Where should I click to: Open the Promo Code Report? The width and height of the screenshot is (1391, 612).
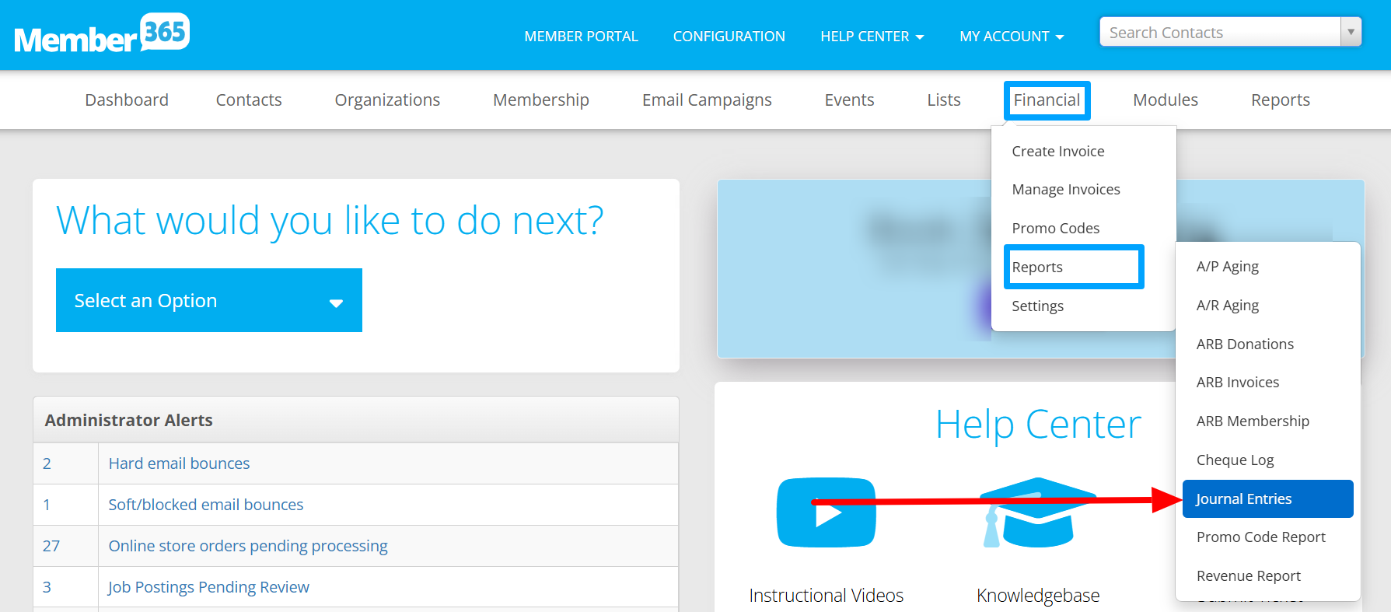pyautogui.click(x=1261, y=537)
